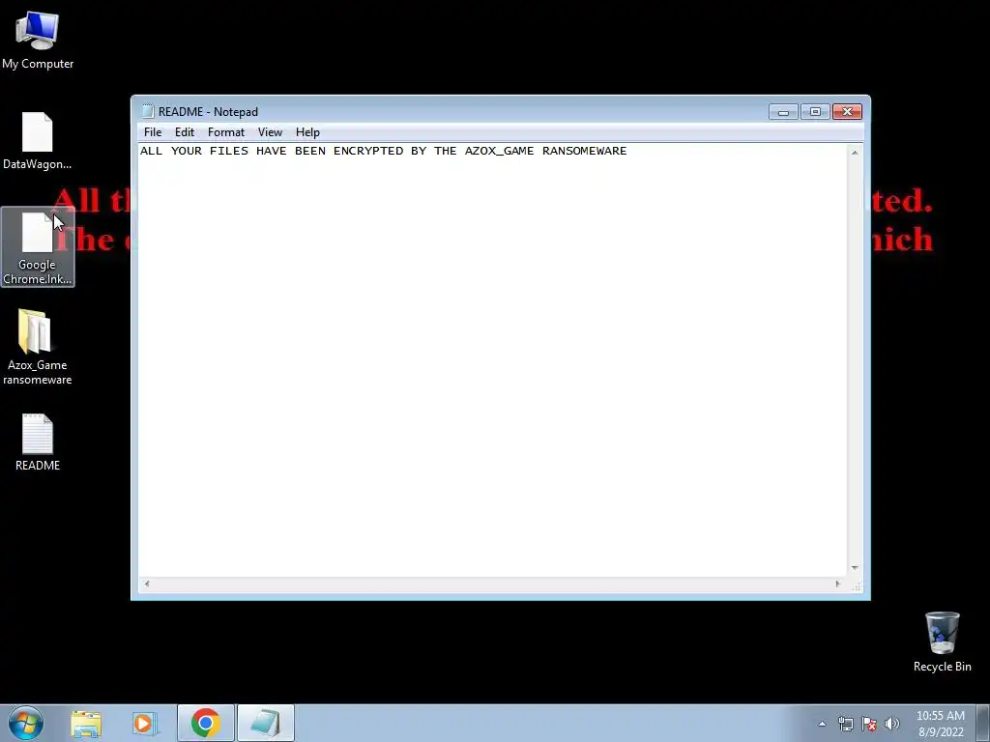
Task: Click the Notepad title bar icon
Action: click(148, 111)
